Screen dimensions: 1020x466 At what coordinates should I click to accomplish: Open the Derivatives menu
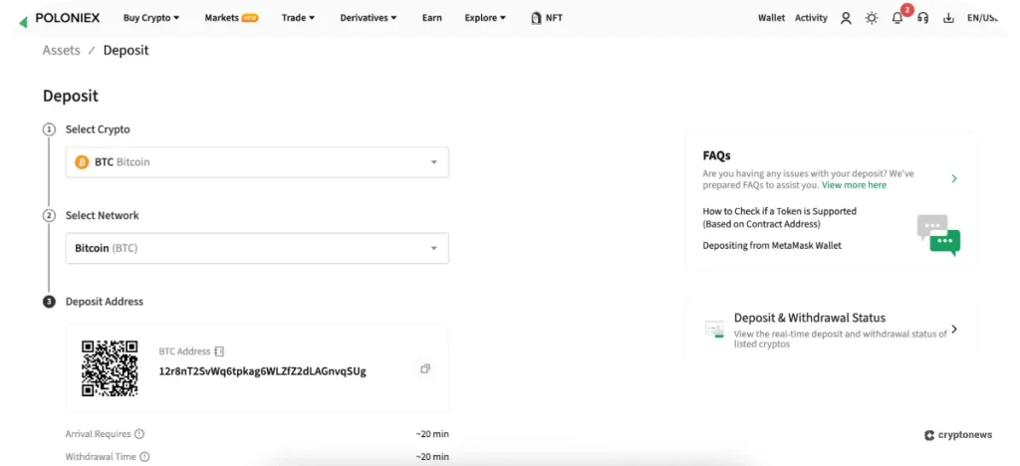click(368, 18)
